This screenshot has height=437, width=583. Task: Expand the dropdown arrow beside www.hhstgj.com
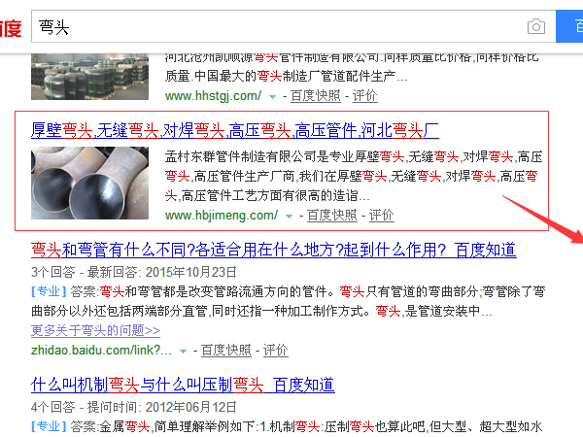pyautogui.click(x=273, y=97)
